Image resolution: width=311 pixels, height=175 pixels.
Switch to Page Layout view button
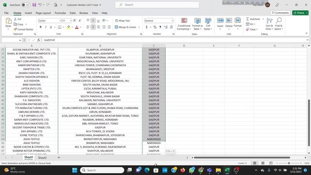[263, 163]
